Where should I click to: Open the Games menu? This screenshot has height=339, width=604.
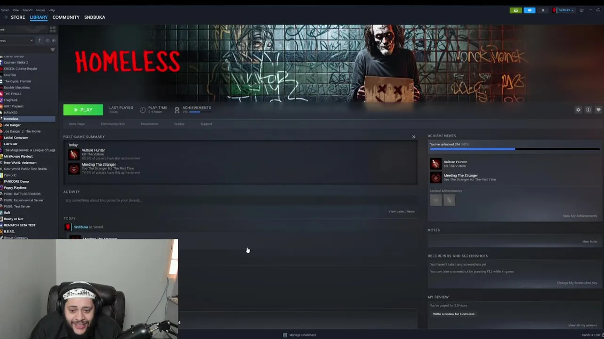40,10
